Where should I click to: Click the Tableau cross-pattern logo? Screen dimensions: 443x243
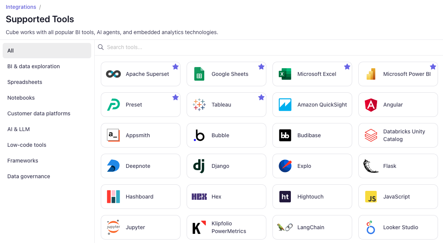(199, 105)
